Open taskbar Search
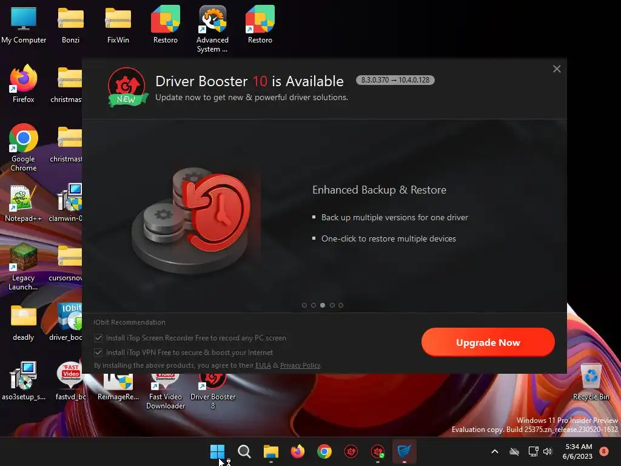This screenshot has height=466, width=621. tap(244, 451)
